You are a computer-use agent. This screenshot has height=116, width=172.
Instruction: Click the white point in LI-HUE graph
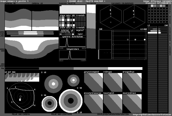pos(145,40)
